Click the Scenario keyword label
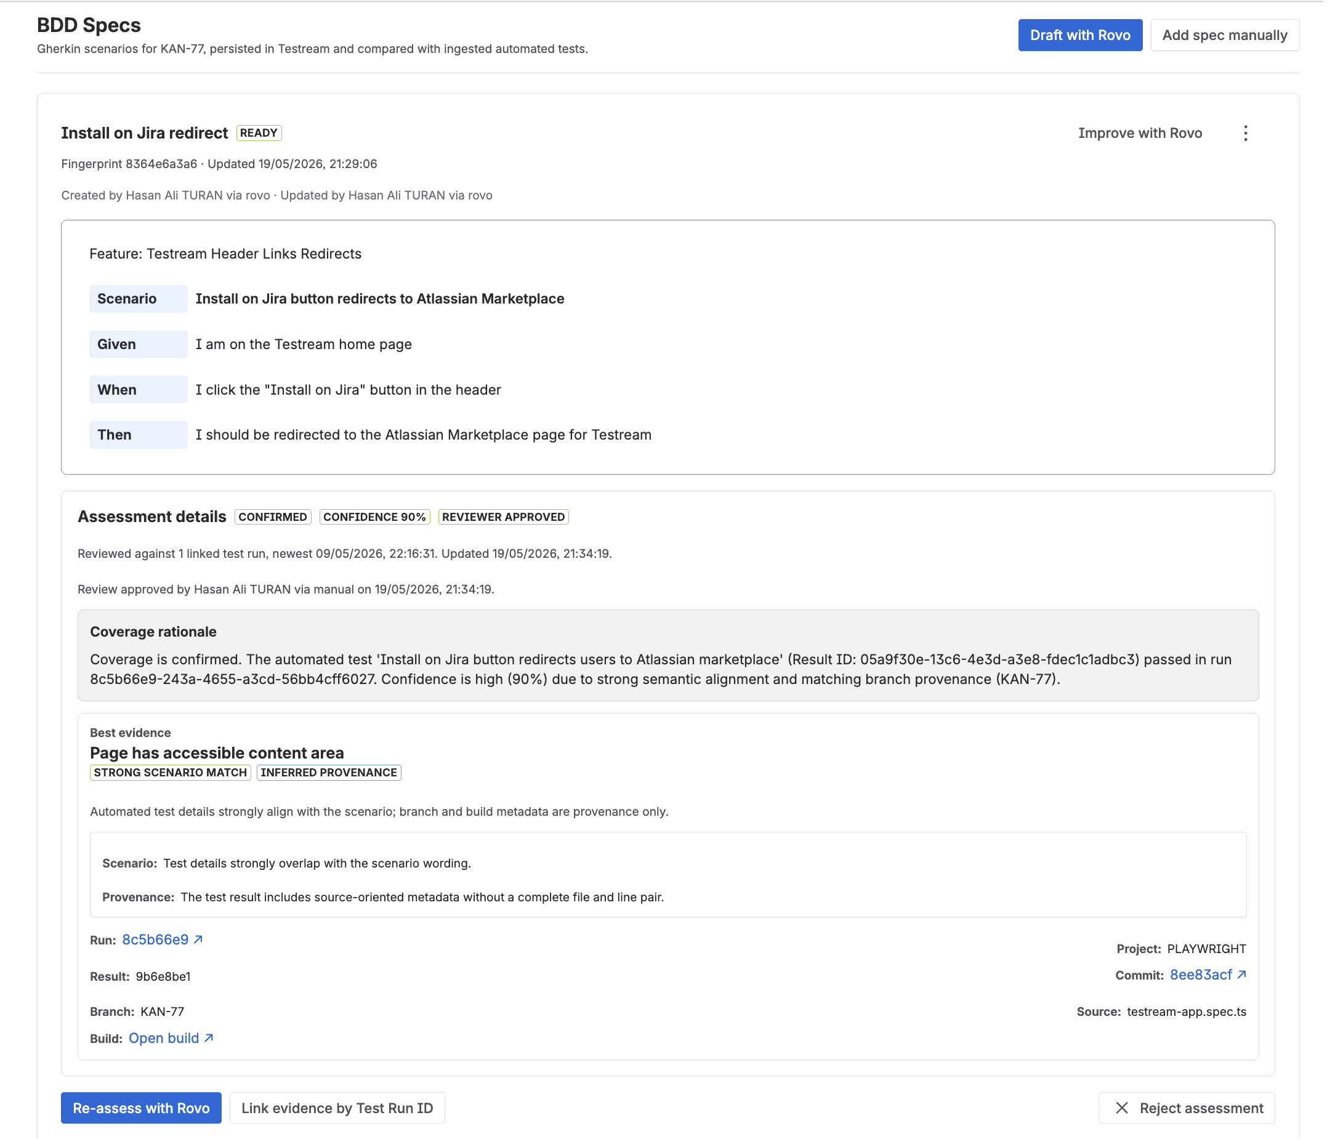The width and height of the screenshot is (1335, 1139). 138,299
